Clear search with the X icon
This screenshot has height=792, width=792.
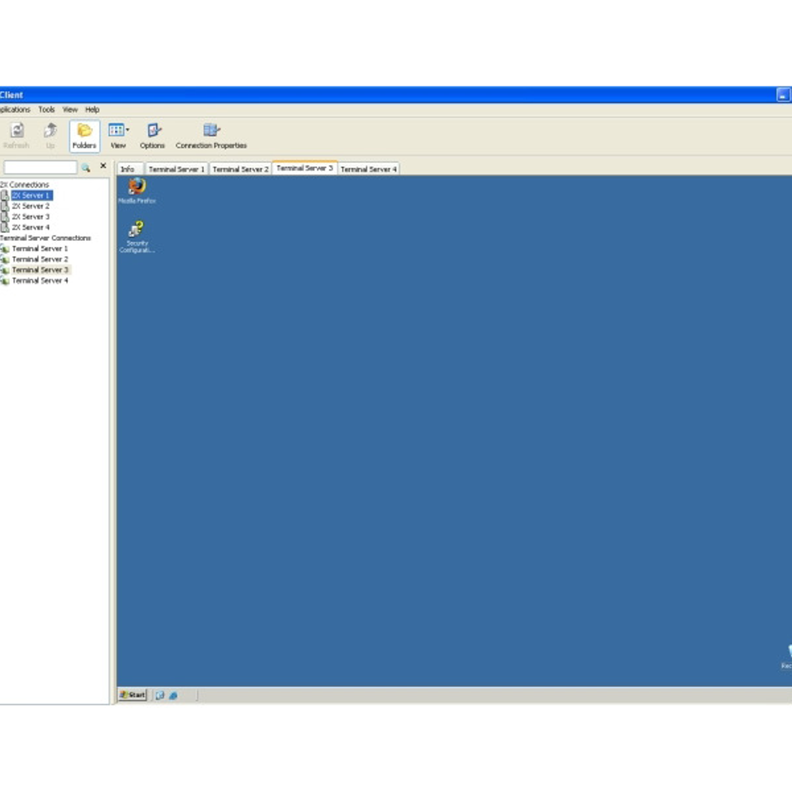click(103, 166)
